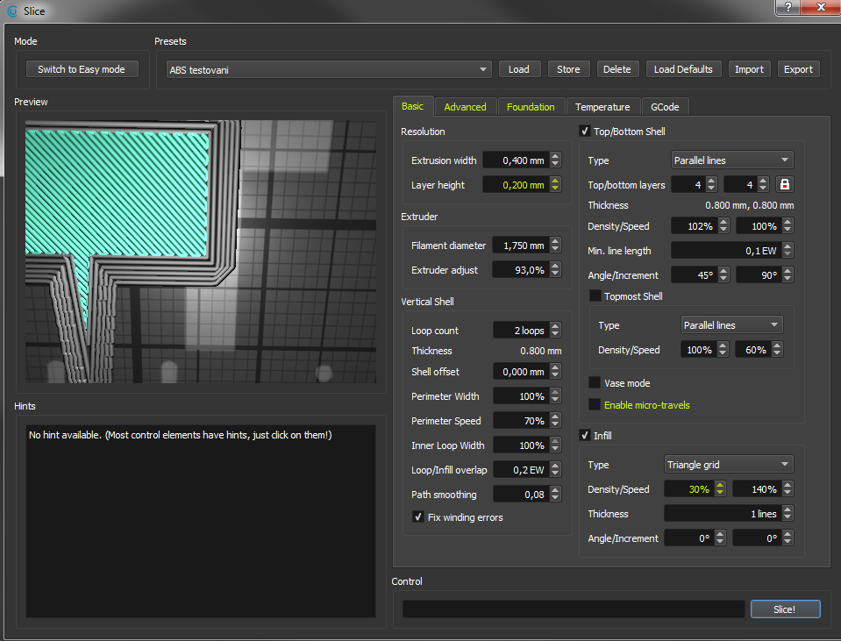This screenshot has height=641, width=841.
Task: Open the Temperature tab
Action: 602,107
